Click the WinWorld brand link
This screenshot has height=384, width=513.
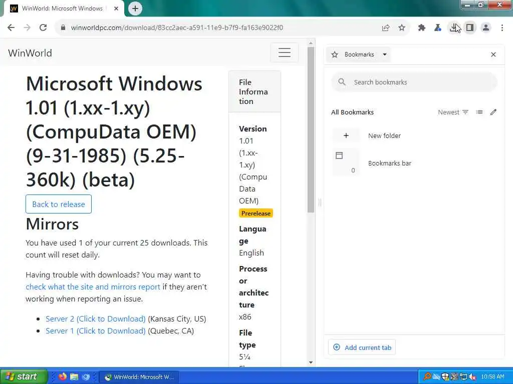(30, 53)
